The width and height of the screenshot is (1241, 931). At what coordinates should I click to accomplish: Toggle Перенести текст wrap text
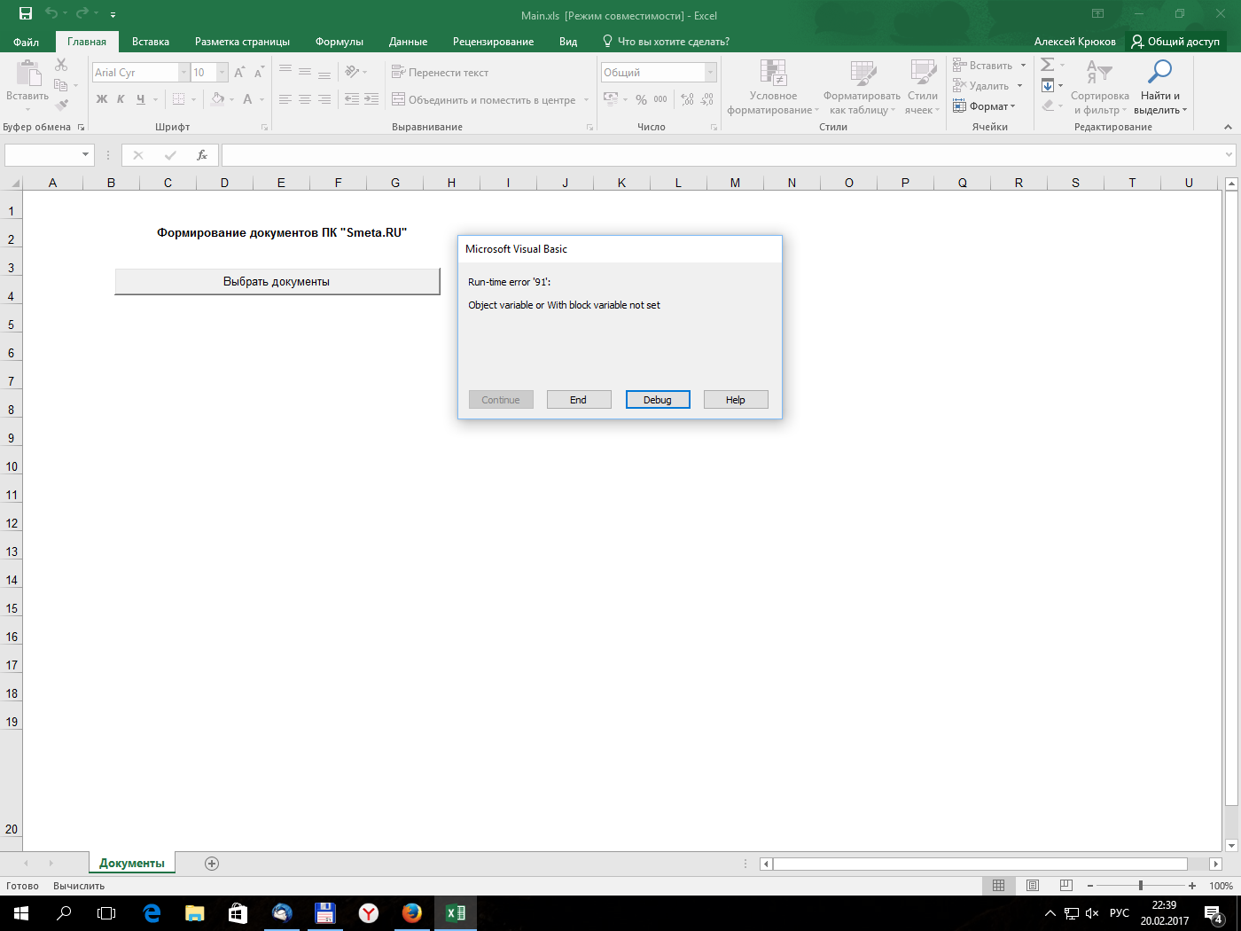point(441,73)
